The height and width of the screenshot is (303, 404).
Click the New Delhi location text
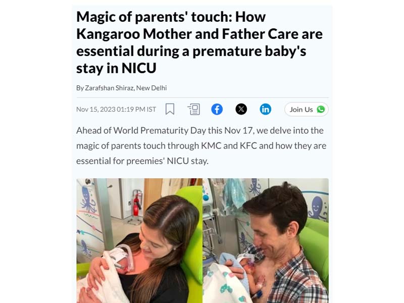pyautogui.click(x=151, y=88)
